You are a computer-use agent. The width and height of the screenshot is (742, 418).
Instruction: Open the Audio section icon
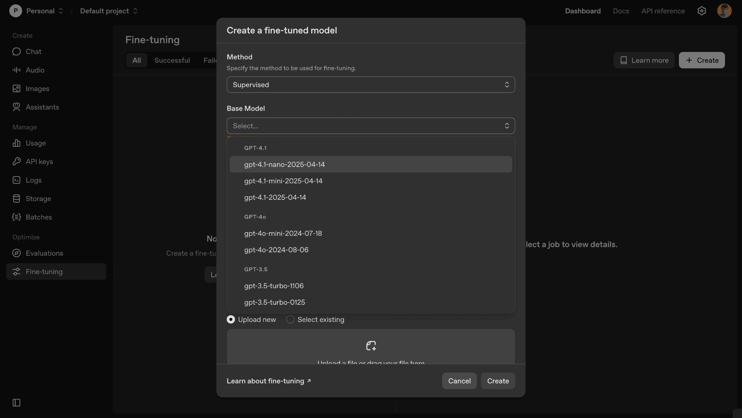(x=16, y=70)
